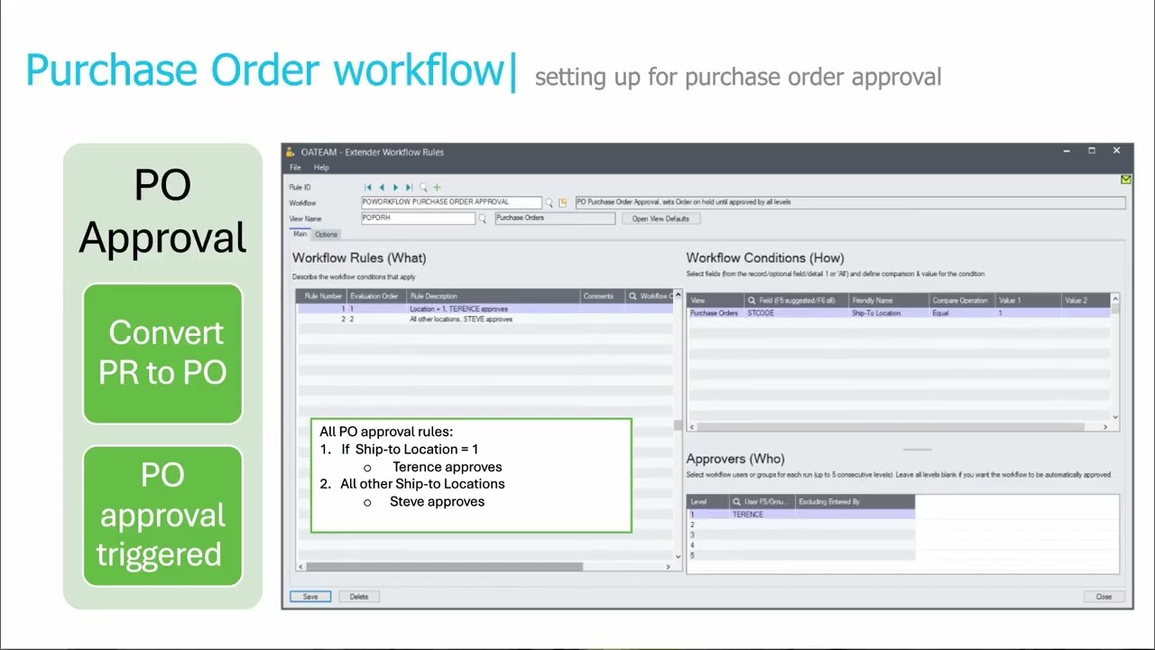
Task: Open the Help menu
Action: coord(321,168)
